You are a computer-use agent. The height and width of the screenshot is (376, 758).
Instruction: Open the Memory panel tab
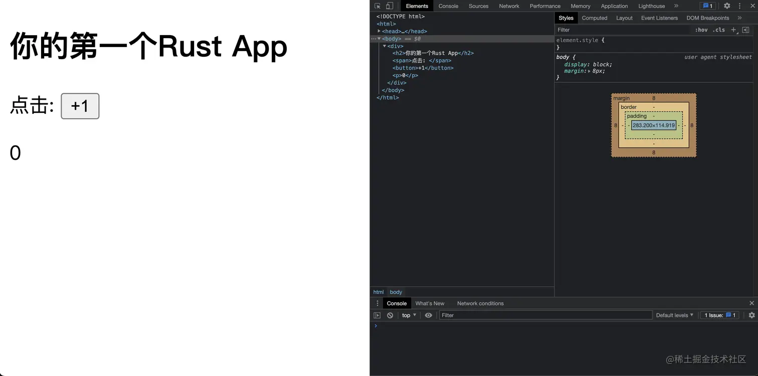(581, 6)
